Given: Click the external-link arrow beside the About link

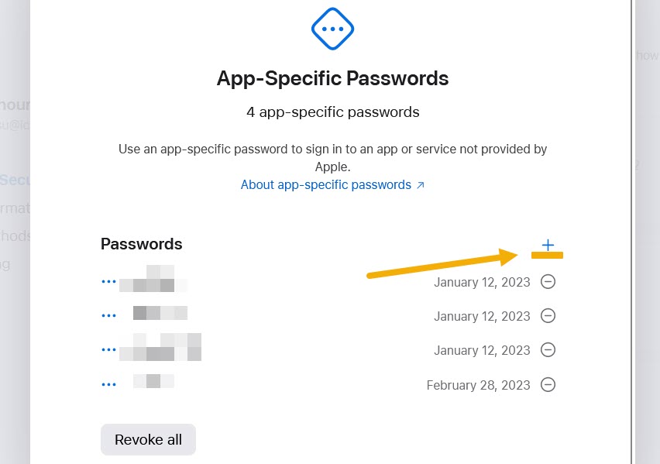Looking at the screenshot, I should [421, 184].
